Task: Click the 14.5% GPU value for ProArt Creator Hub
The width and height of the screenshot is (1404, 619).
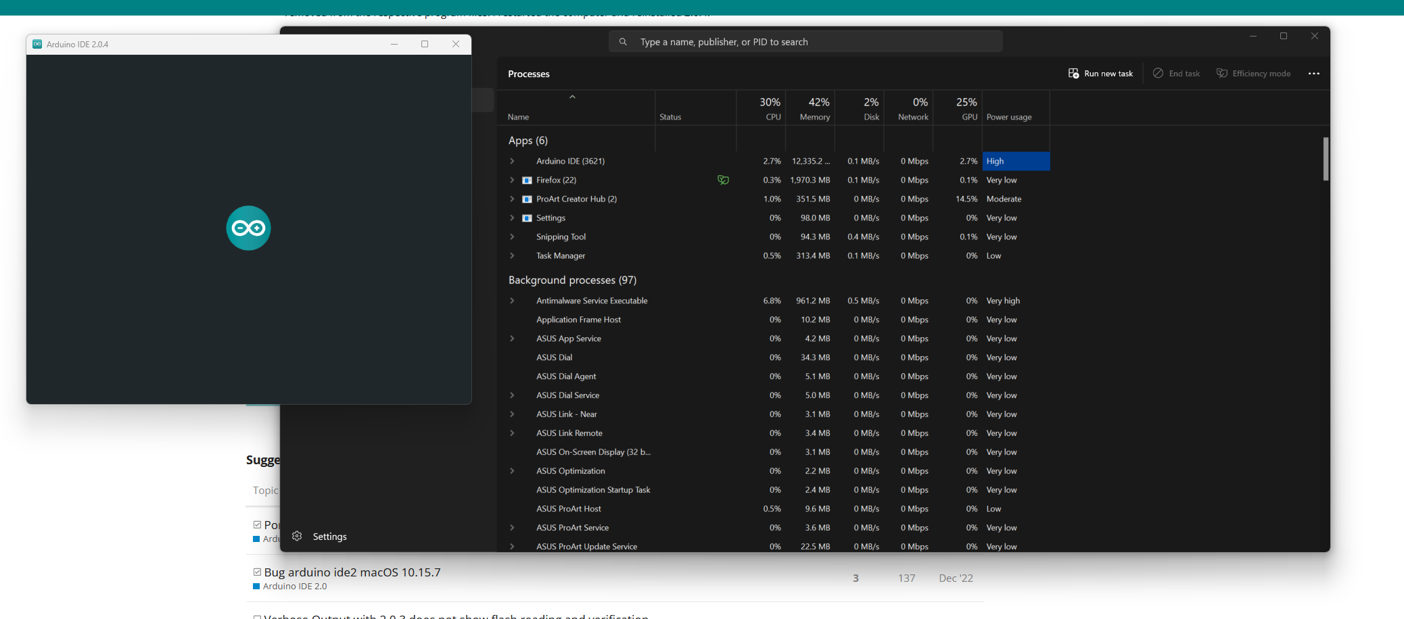Action: (966, 199)
